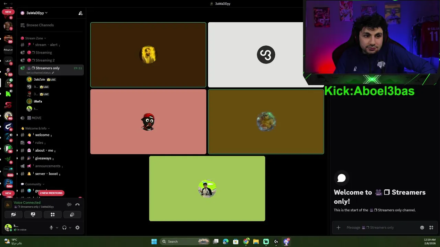Select the 3abZain gold avatar video tile
Viewport: 440px width, 247px height.
pos(148,55)
